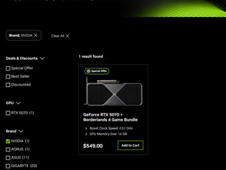Collapse the GPU filter section chevron

pos(18,103)
